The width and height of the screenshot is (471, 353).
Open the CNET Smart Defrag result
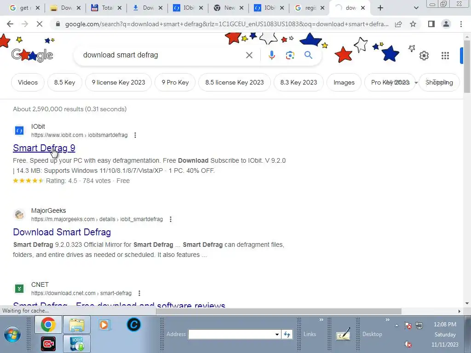(119, 305)
